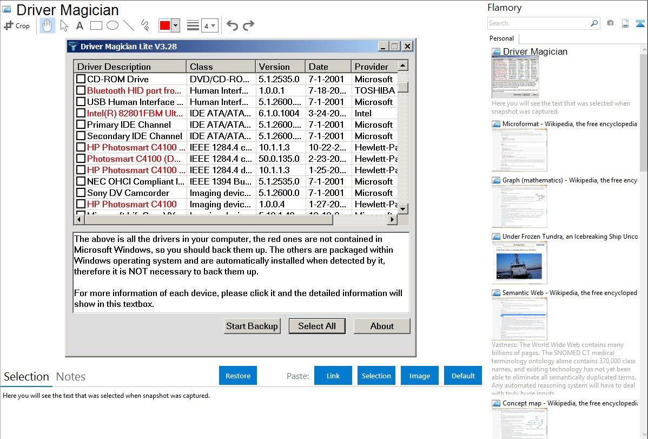Switch to the Notes tab

click(x=71, y=377)
